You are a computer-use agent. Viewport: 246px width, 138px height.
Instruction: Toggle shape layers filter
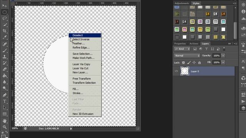coord(212,49)
